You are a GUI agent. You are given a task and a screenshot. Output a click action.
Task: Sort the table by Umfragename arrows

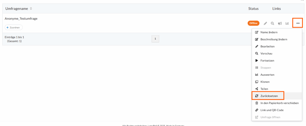31,9
